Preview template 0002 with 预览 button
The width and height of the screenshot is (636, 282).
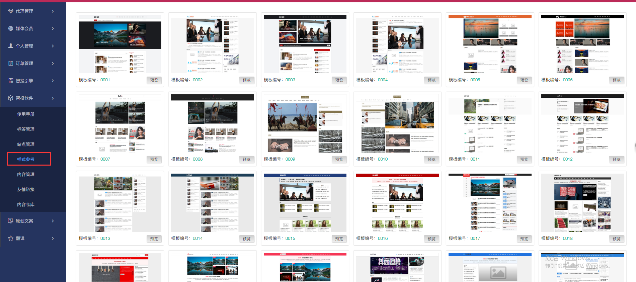click(247, 80)
